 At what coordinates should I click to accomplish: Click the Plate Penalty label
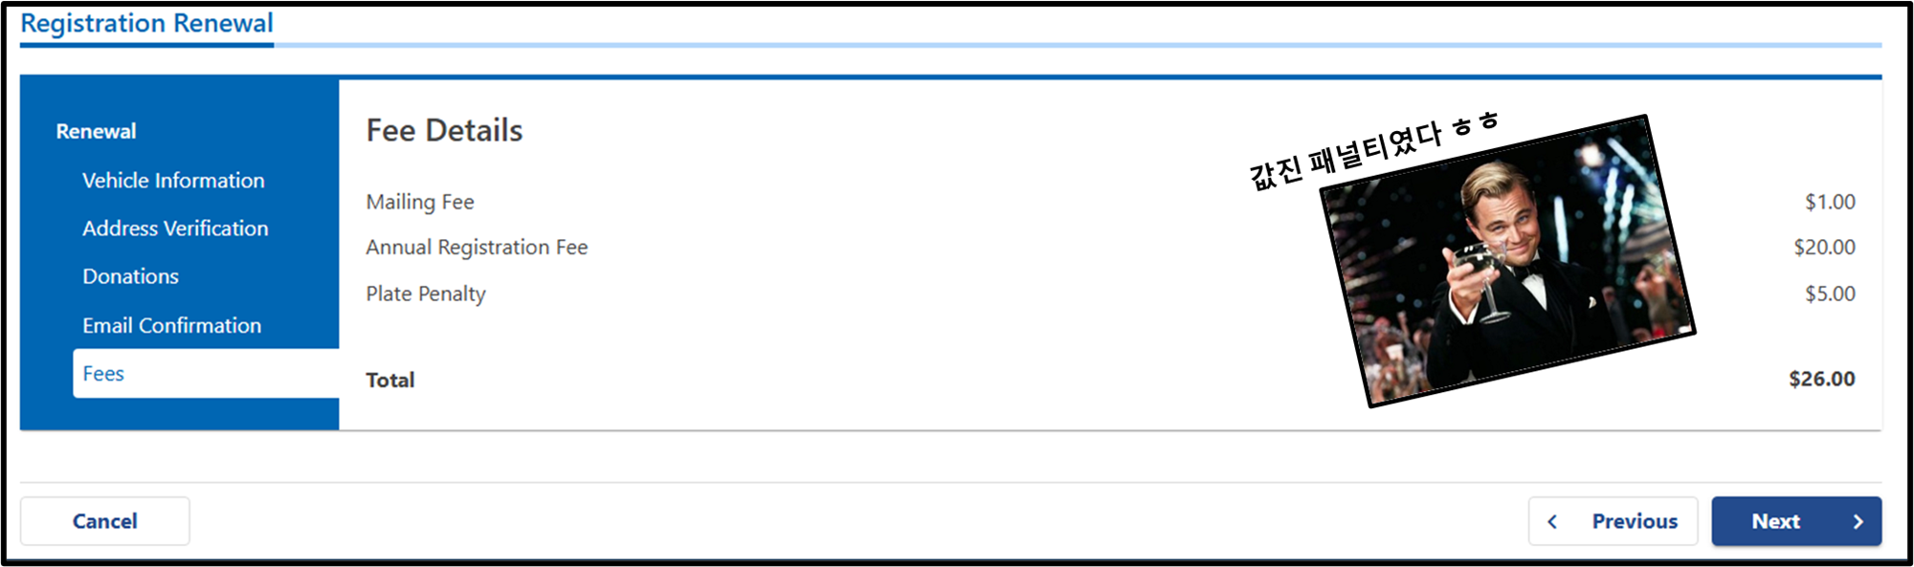426,294
